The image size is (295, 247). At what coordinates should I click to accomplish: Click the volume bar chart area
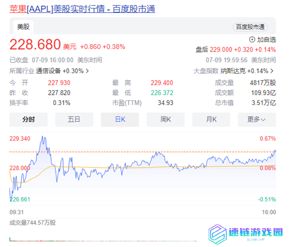[103, 240]
